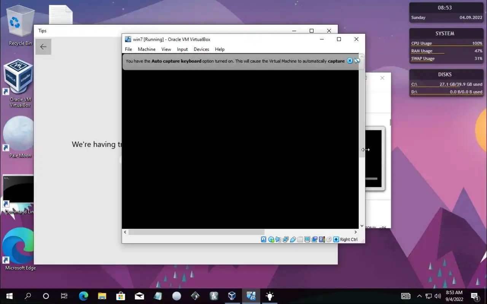Open Mail from the taskbar

(139, 296)
